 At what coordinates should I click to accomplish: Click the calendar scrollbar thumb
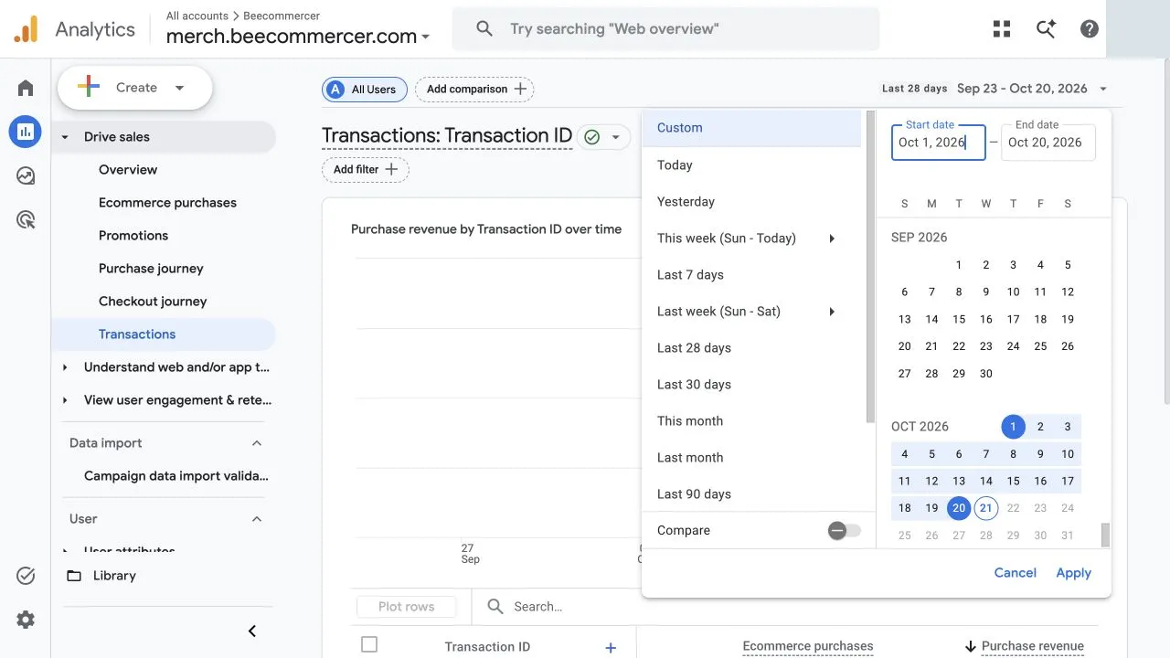[1105, 535]
